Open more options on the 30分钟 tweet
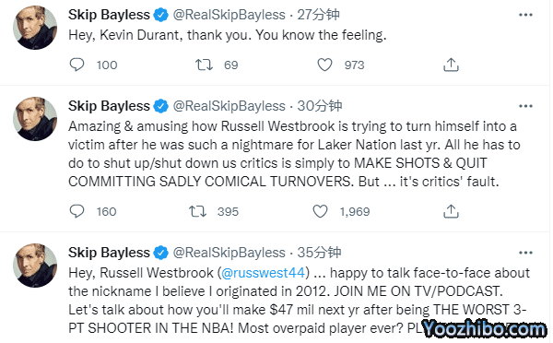This screenshot has width=553, height=343. [x=525, y=106]
